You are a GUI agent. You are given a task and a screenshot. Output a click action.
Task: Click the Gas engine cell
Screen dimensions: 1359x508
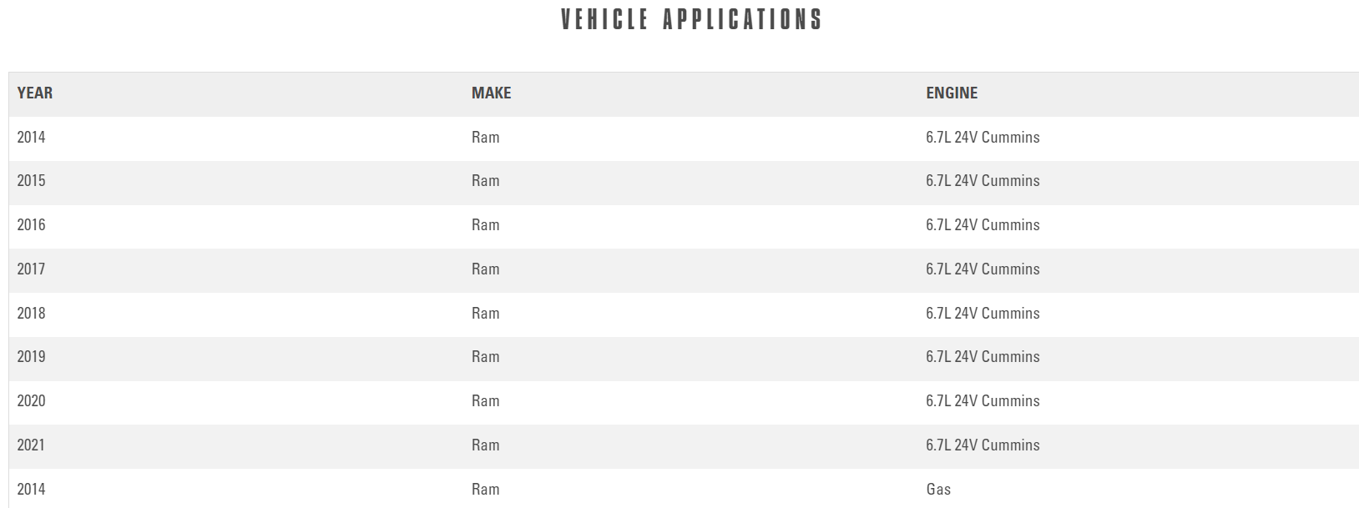click(x=938, y=490)
